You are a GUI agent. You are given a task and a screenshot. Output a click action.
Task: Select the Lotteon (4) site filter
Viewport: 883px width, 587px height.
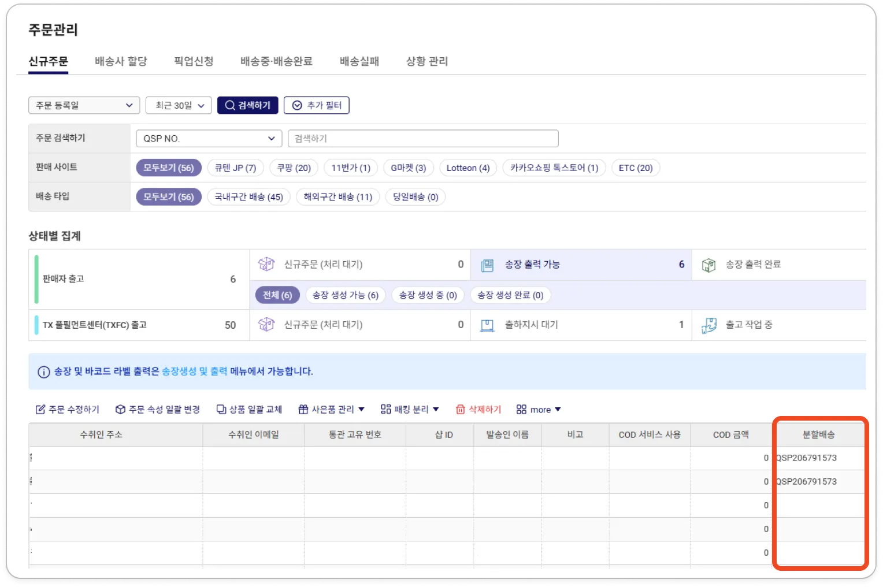[x=468, y=168]
